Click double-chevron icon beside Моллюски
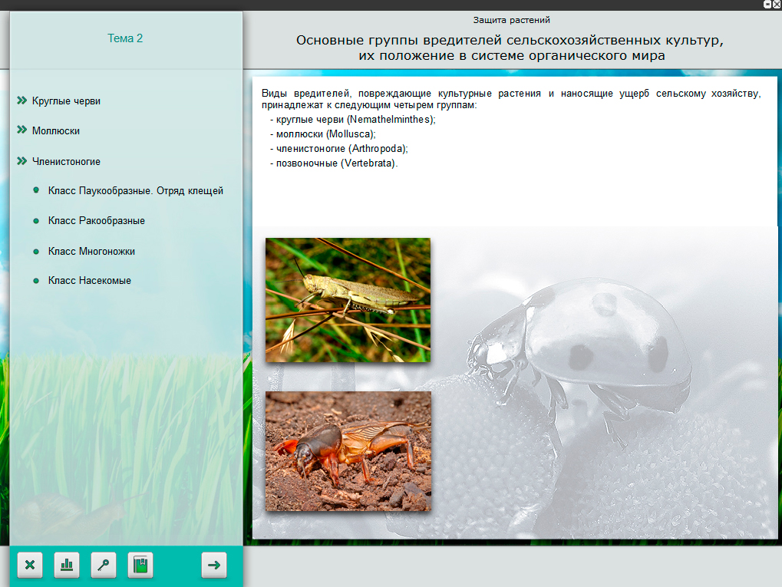782x587 pixels. pyautogui.click(x=21, y=130)
